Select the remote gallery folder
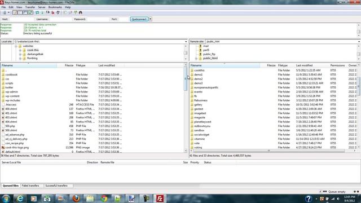This screenshot has width=361, height=203. pyautogui.click(x=198, y=105)
